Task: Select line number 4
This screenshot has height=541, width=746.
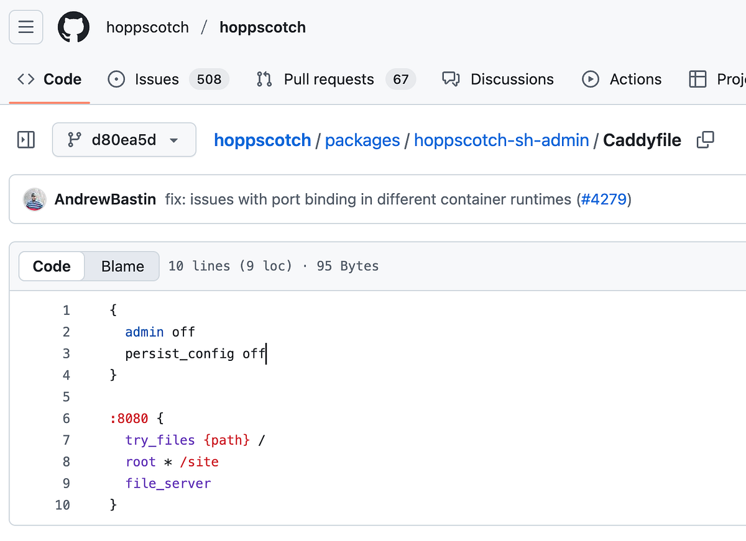Action: pyautogui.click(x=66, y=375)
